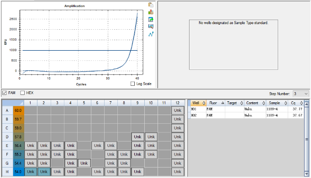Image resolution: width=311 pixels, height=178 pixels.
Task: Select well G12 Unk
Action: tap(178, 163)
